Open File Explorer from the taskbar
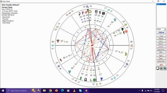Viewport: 167px width, 93px height. pos(44,91)
